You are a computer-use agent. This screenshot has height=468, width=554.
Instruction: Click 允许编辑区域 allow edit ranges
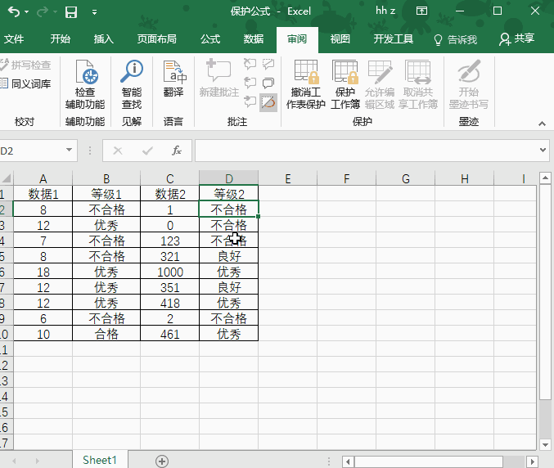click(x=380, y=85)
